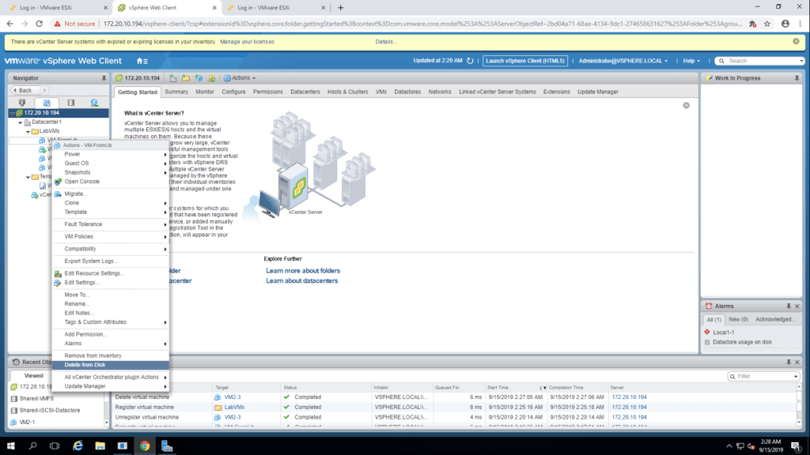Select Delete from Disk in context menu
This screenshot has width=810, height=455.
[x=85, y=365]
